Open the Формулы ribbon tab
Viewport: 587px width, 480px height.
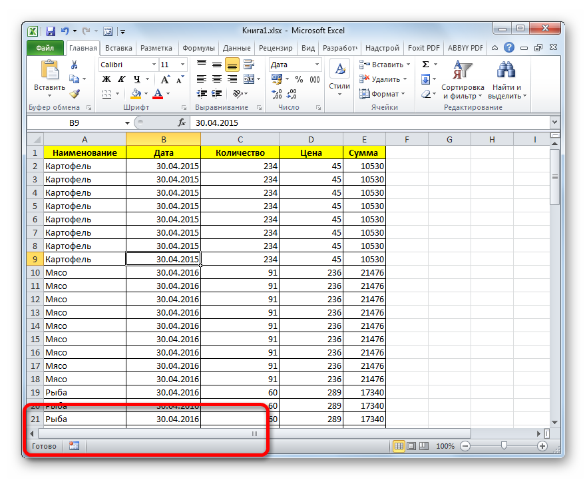[x=198, y=48]
